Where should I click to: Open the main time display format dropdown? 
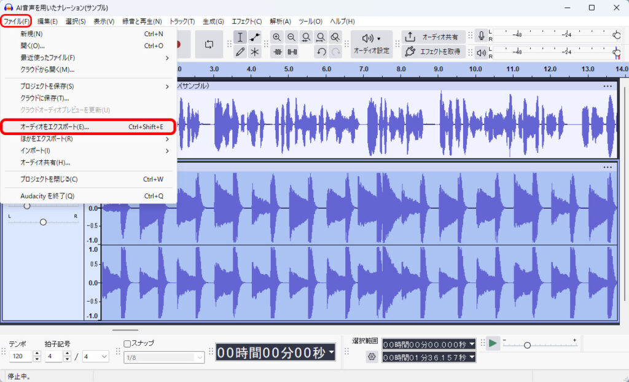click(331, 353)
